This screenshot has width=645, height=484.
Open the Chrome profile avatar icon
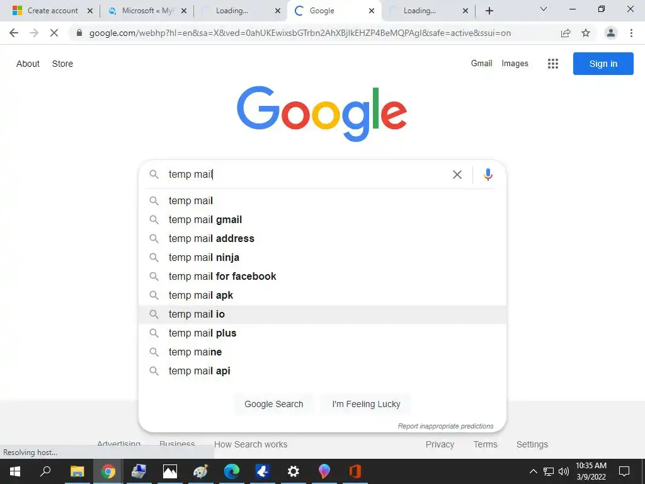(x=610, y=33)
